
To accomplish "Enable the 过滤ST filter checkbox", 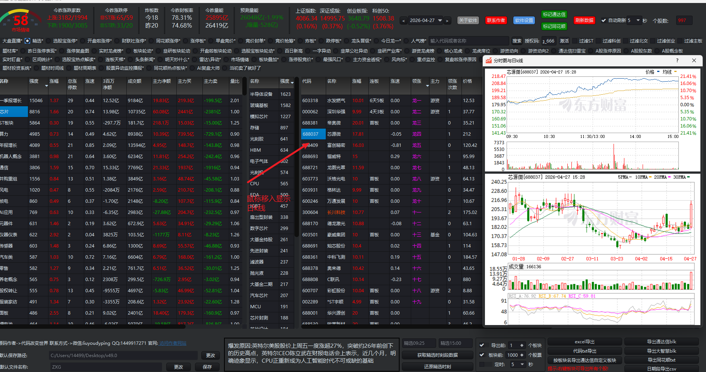I will [574, 41].
